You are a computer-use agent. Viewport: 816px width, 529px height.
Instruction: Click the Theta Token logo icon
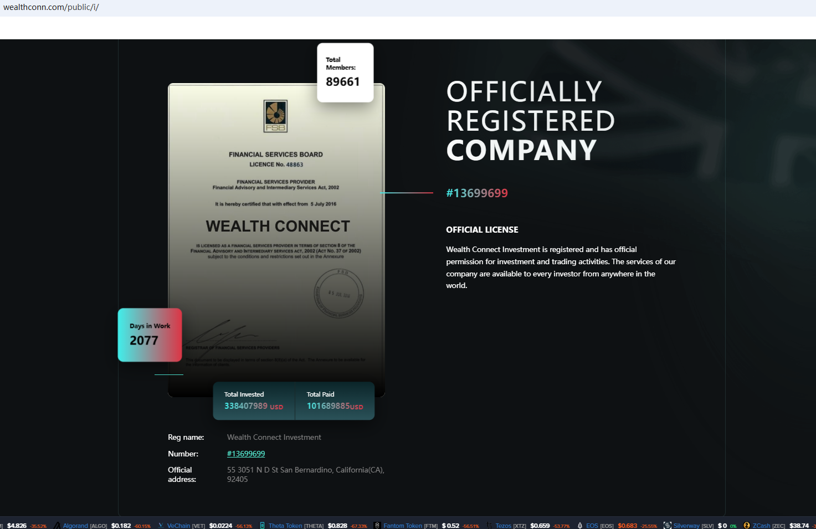[263, 526]
